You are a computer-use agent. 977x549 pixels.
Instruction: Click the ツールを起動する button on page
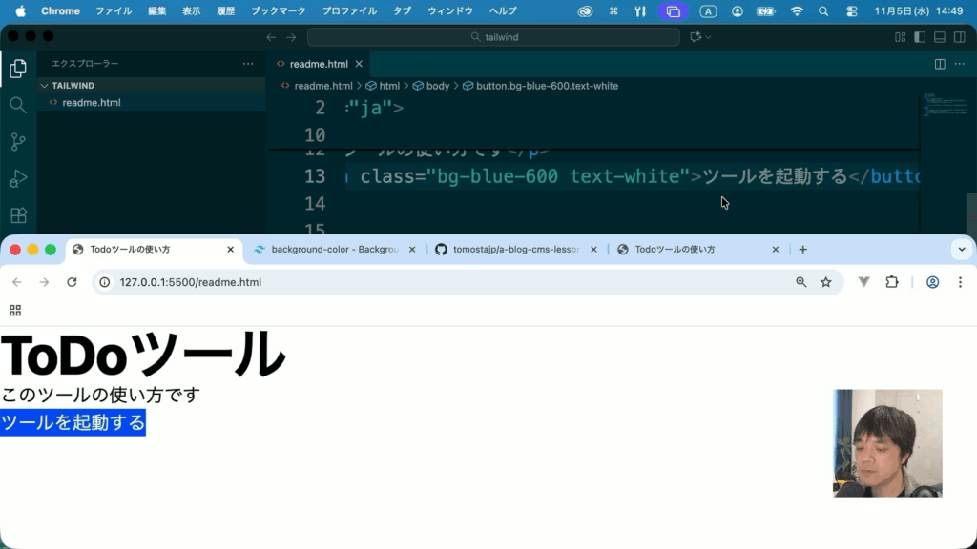(x=73, y=422)
